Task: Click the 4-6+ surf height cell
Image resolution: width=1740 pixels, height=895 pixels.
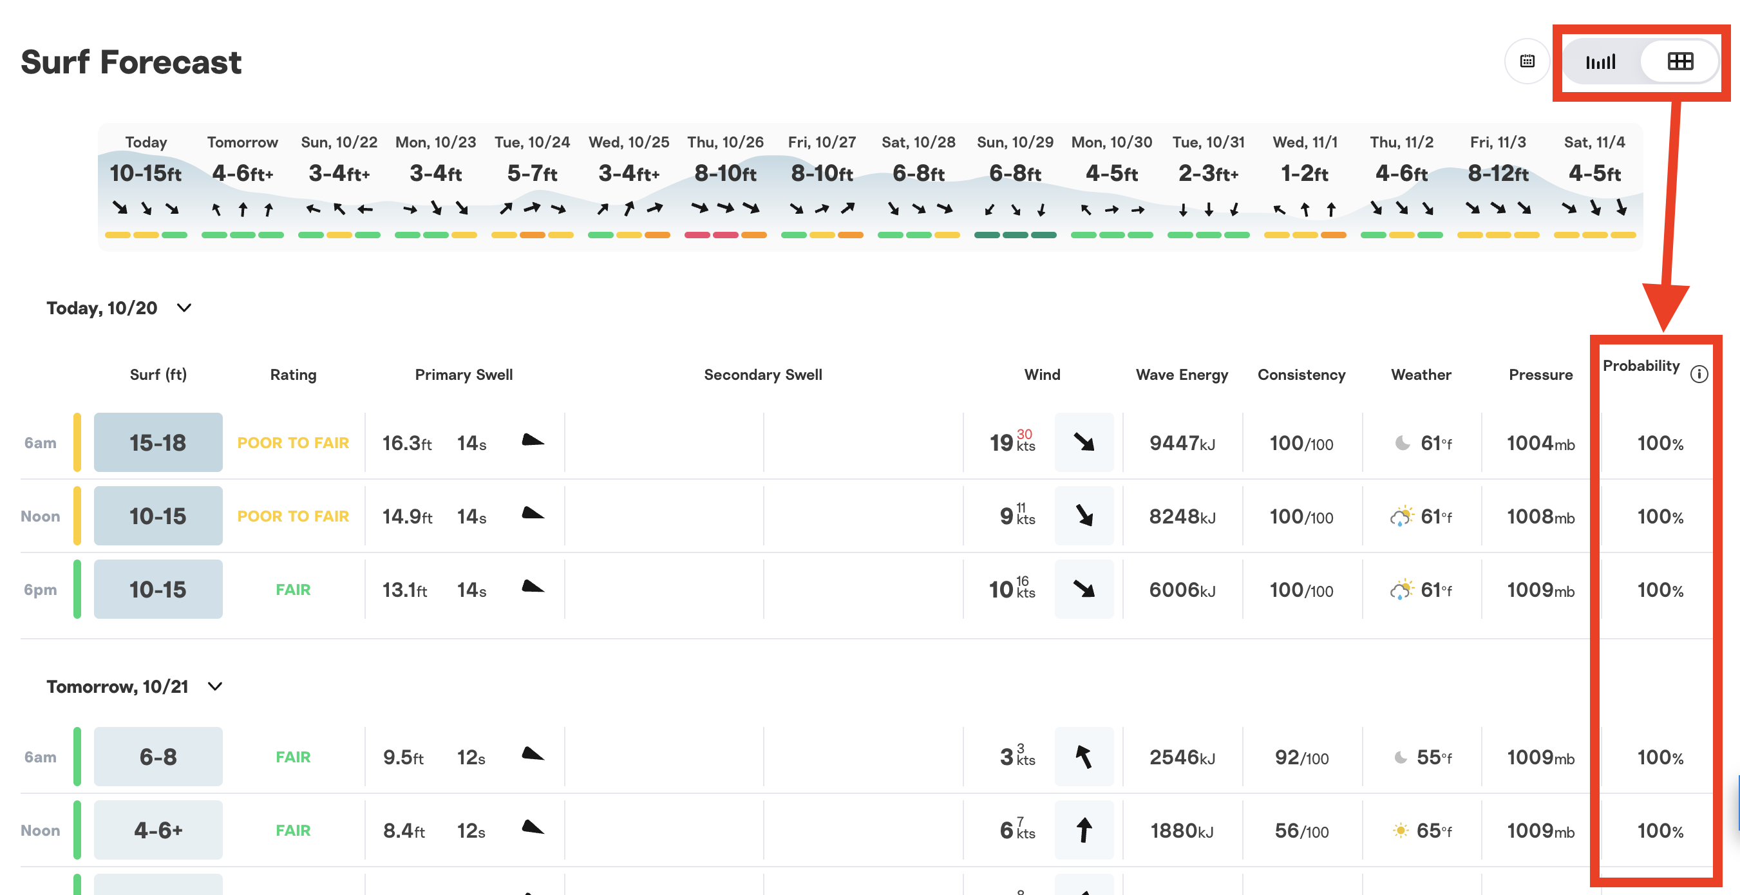Action: (x=158, y=830)
